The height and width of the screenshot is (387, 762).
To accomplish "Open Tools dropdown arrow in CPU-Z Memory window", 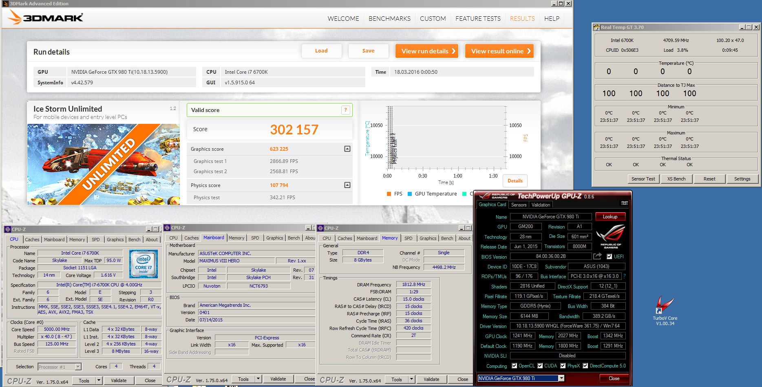I will pyautogui.click(x=411, y=379).
